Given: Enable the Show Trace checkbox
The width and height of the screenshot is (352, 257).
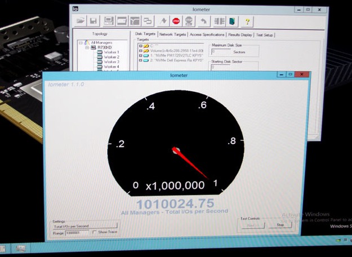Looking at the screenshot, I should coord(95,232).
